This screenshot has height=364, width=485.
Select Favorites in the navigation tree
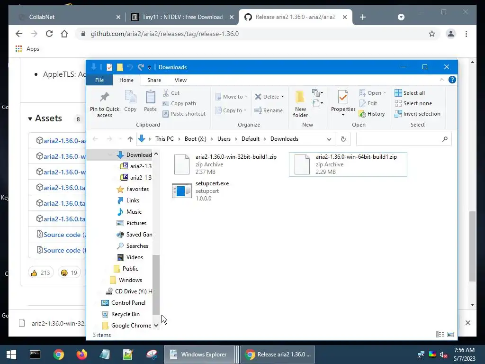(133, 189)
